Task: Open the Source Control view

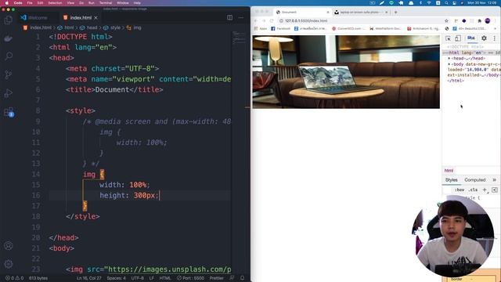Action: 9,75
